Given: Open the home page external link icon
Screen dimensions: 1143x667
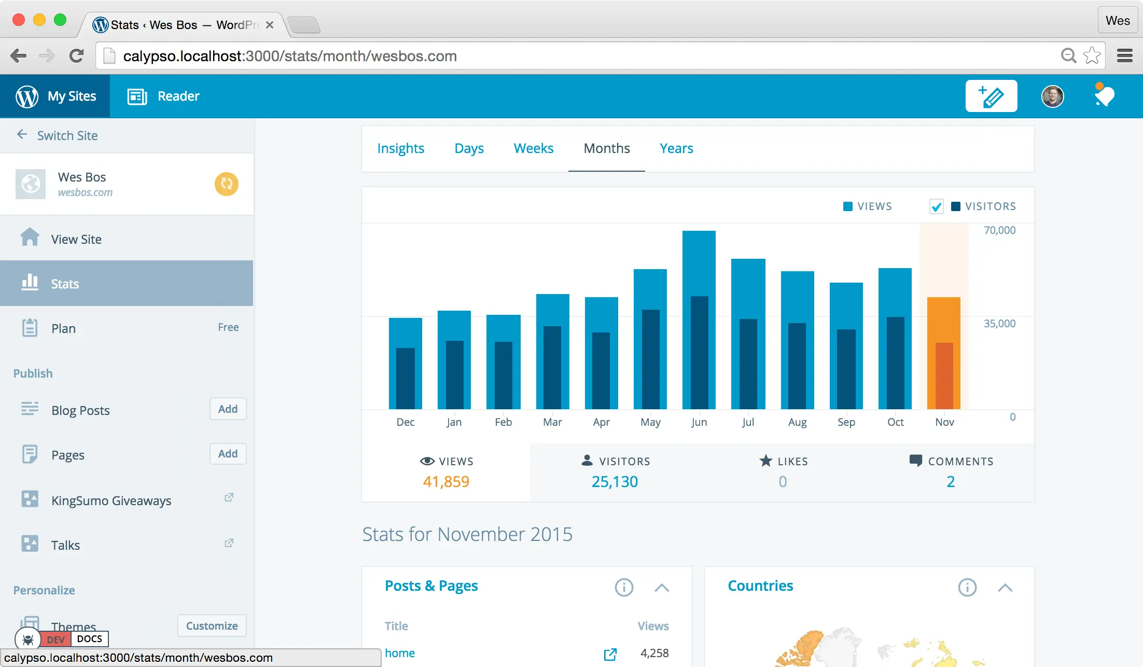Looking at the screenshot, I should click(x=610, y=654).
